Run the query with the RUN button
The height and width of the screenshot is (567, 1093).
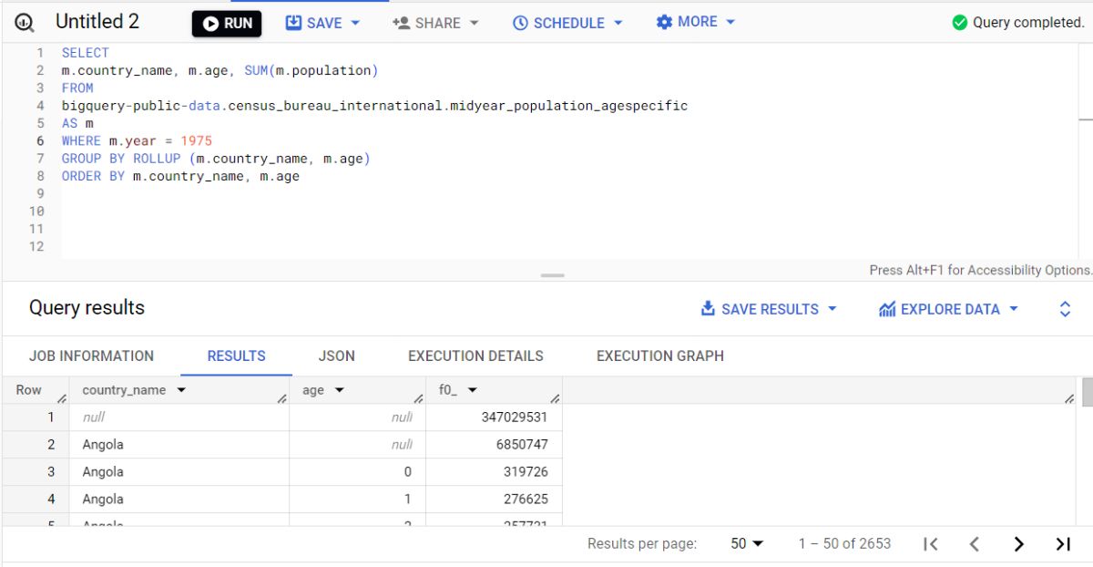(x=227, y=24)
